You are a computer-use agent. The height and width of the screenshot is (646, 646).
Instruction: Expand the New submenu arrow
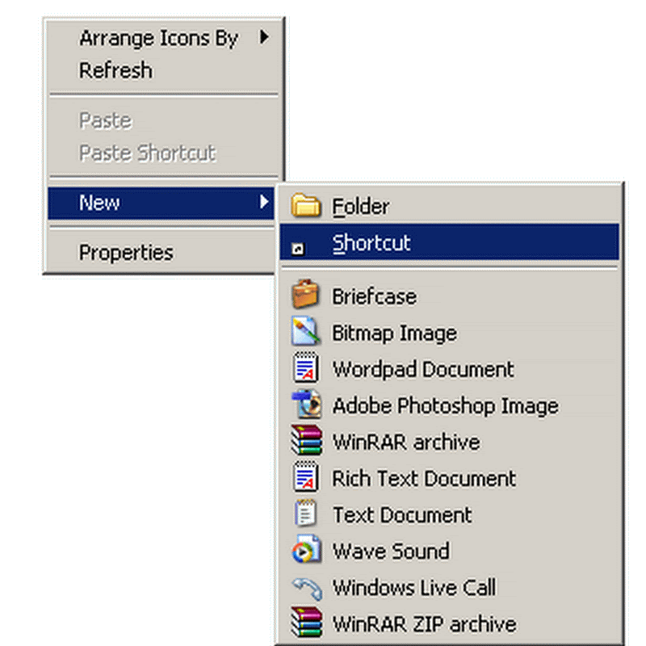click(x=264, y=202)
